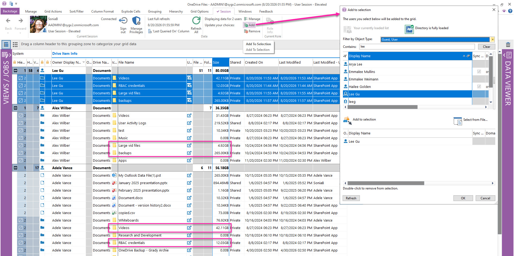
Task: Open the Back button history dropdown arrow
Action: pyautogui.click(x=8, y=33)
